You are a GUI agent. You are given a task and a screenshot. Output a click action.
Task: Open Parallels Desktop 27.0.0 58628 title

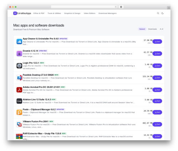click(38, 75)
